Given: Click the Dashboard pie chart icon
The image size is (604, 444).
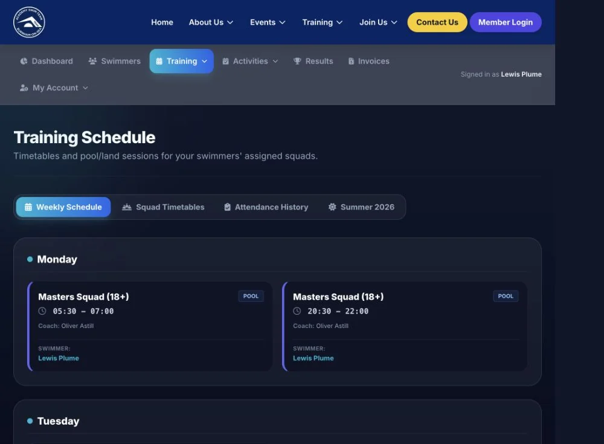Looking at the screenshot, I should coord(24,61).
